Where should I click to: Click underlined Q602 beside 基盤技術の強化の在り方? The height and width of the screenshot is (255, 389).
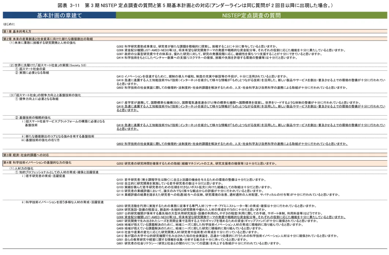232,144
